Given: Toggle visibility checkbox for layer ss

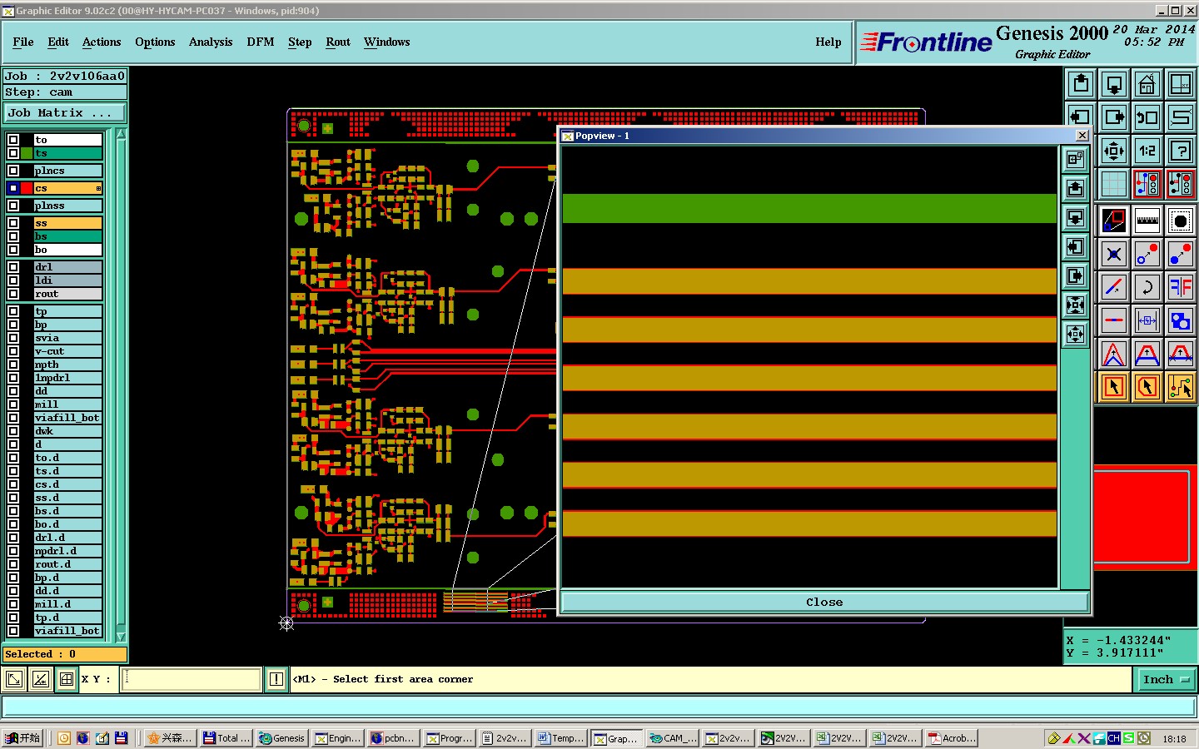Looking at the screenshot, I should click(13, 223).
